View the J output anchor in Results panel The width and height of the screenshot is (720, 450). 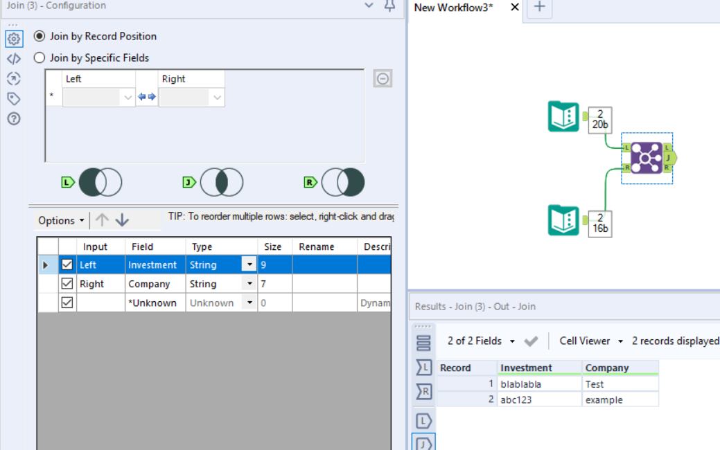tap(423, 444)
